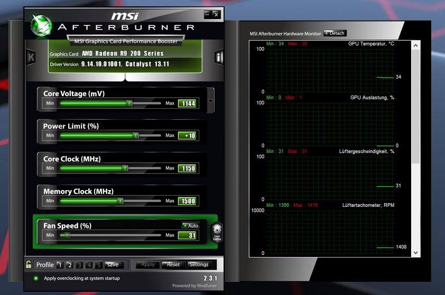Open Kombustor via the K icon
The width and height of the screenshot is (445, 295).
click(31, 58)
